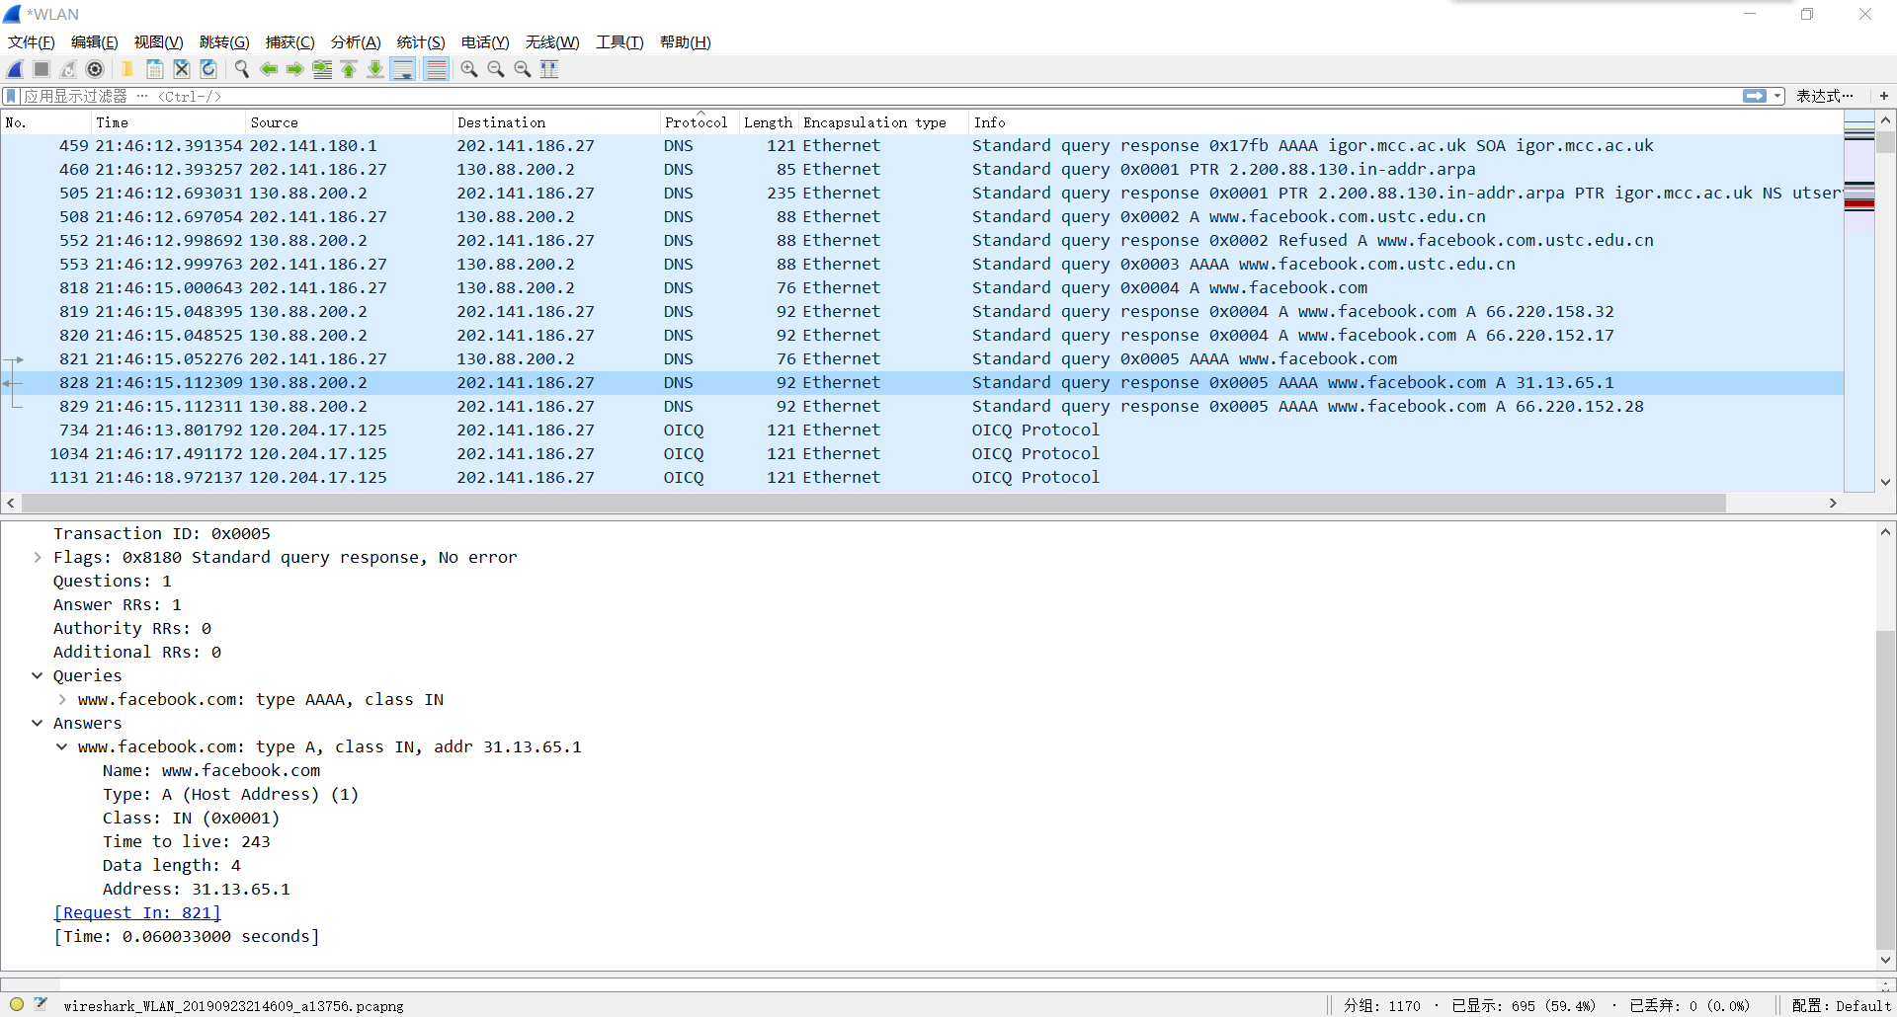Start a new capture with the shark fin icon
The width and height of the screenshot is (1897, 1017).
(14, 69)
